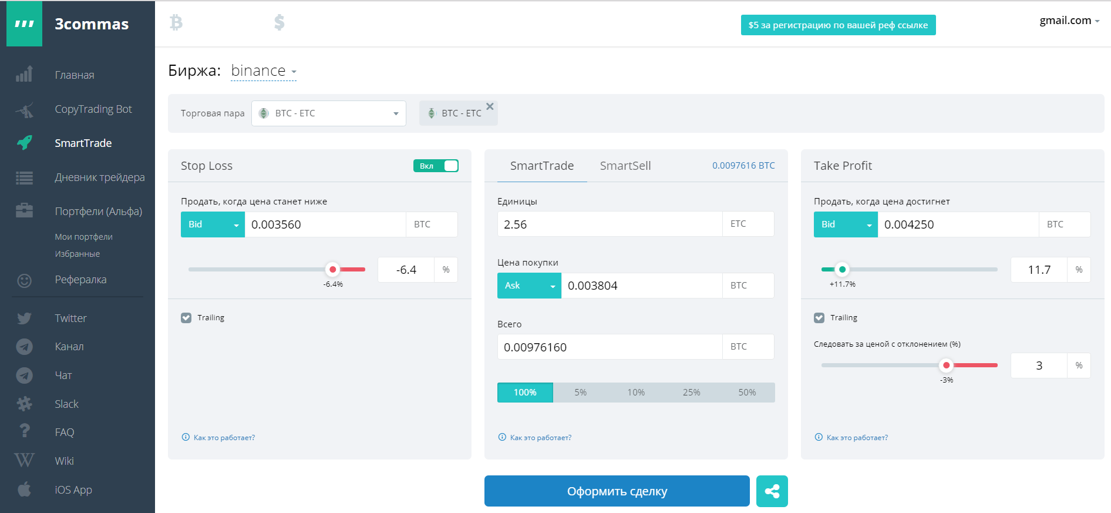The height and width of the screenshot is (513, 1111).
Task: Open Как это работает? under Stop Loss
Action: (224, 438)
